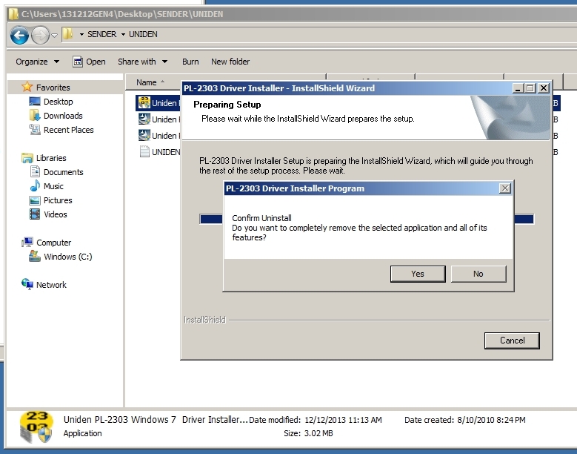
Task: Click the UNIDEN breadcrumb in the address bar
Action: coord(143,34)
